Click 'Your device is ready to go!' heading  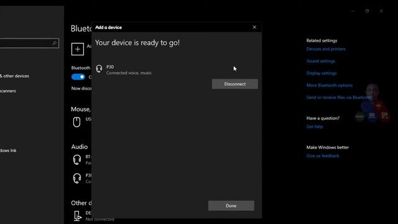tap(137, 43)
